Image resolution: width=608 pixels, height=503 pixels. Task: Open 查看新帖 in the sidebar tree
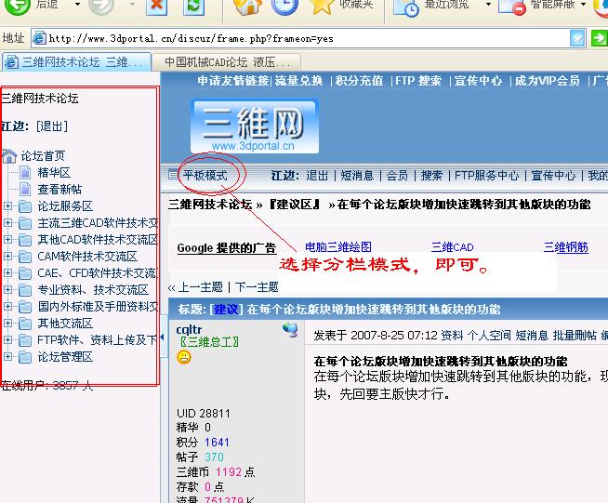[x=59, y=190]
